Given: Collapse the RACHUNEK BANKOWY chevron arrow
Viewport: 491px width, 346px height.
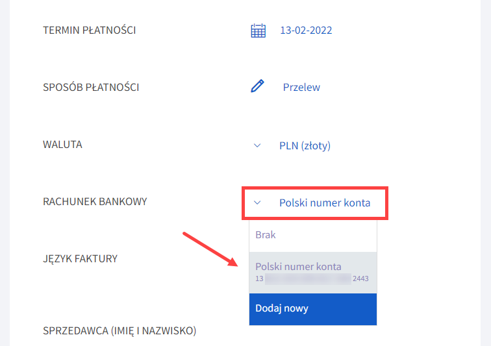Looking at the screenshot, I should (x=257, y=203).
